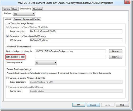Click the Apply button
Screen dimensions: 133x111
(108, 105)
